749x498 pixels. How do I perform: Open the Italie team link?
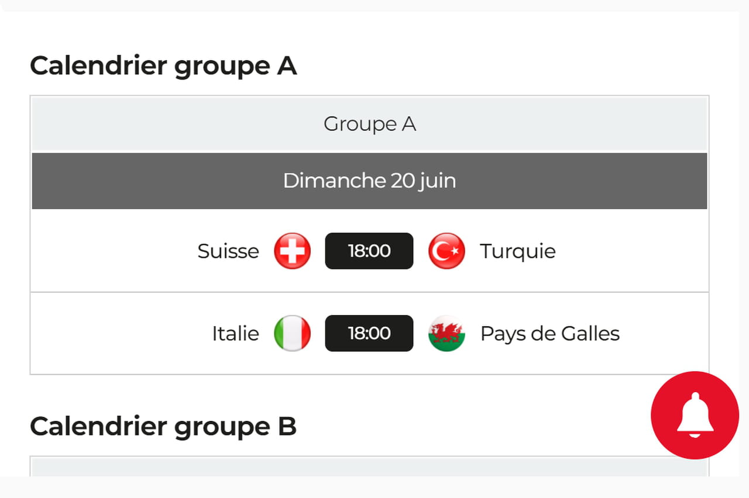[235, 333]
